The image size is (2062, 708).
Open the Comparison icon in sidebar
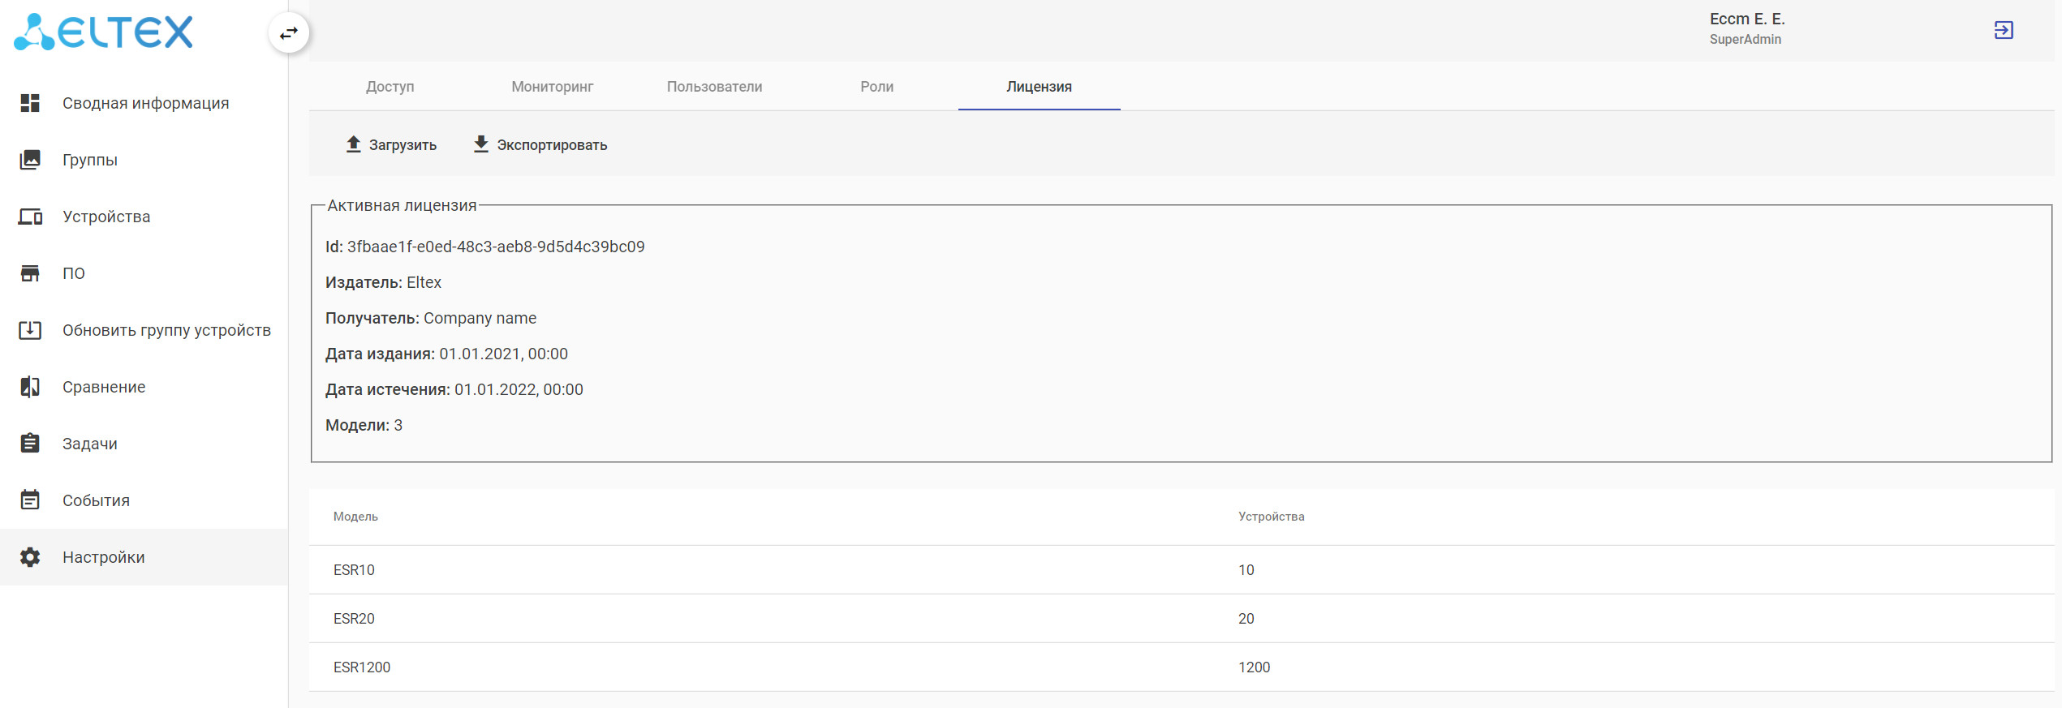click(30, 387)
